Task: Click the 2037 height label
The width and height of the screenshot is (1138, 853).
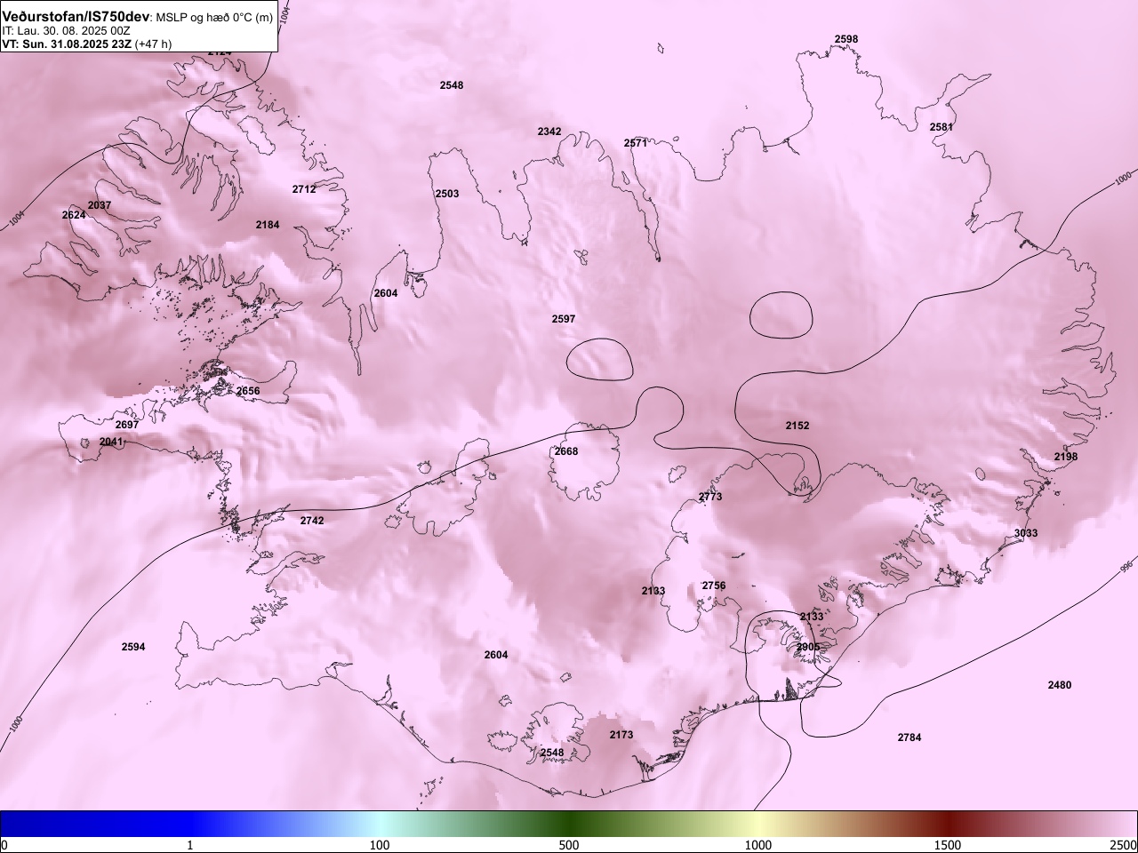Action: pos(100,205)
